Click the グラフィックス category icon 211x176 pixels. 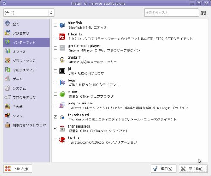(8, 60)
